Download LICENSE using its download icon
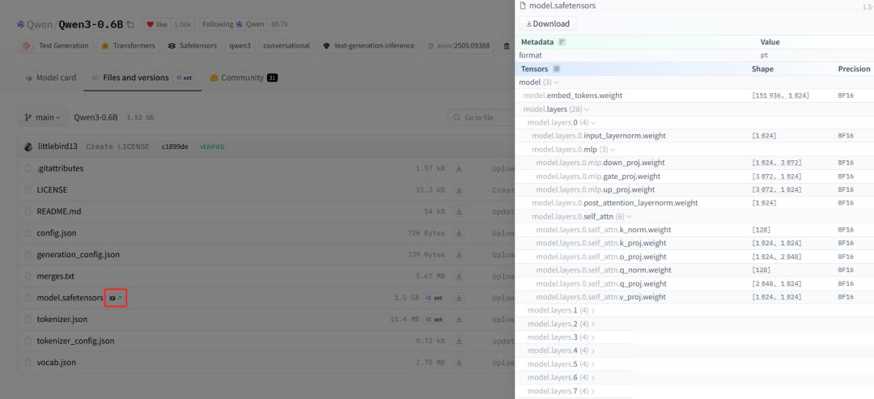This screenshot has height=399, width=874. (x=459, y=190)
